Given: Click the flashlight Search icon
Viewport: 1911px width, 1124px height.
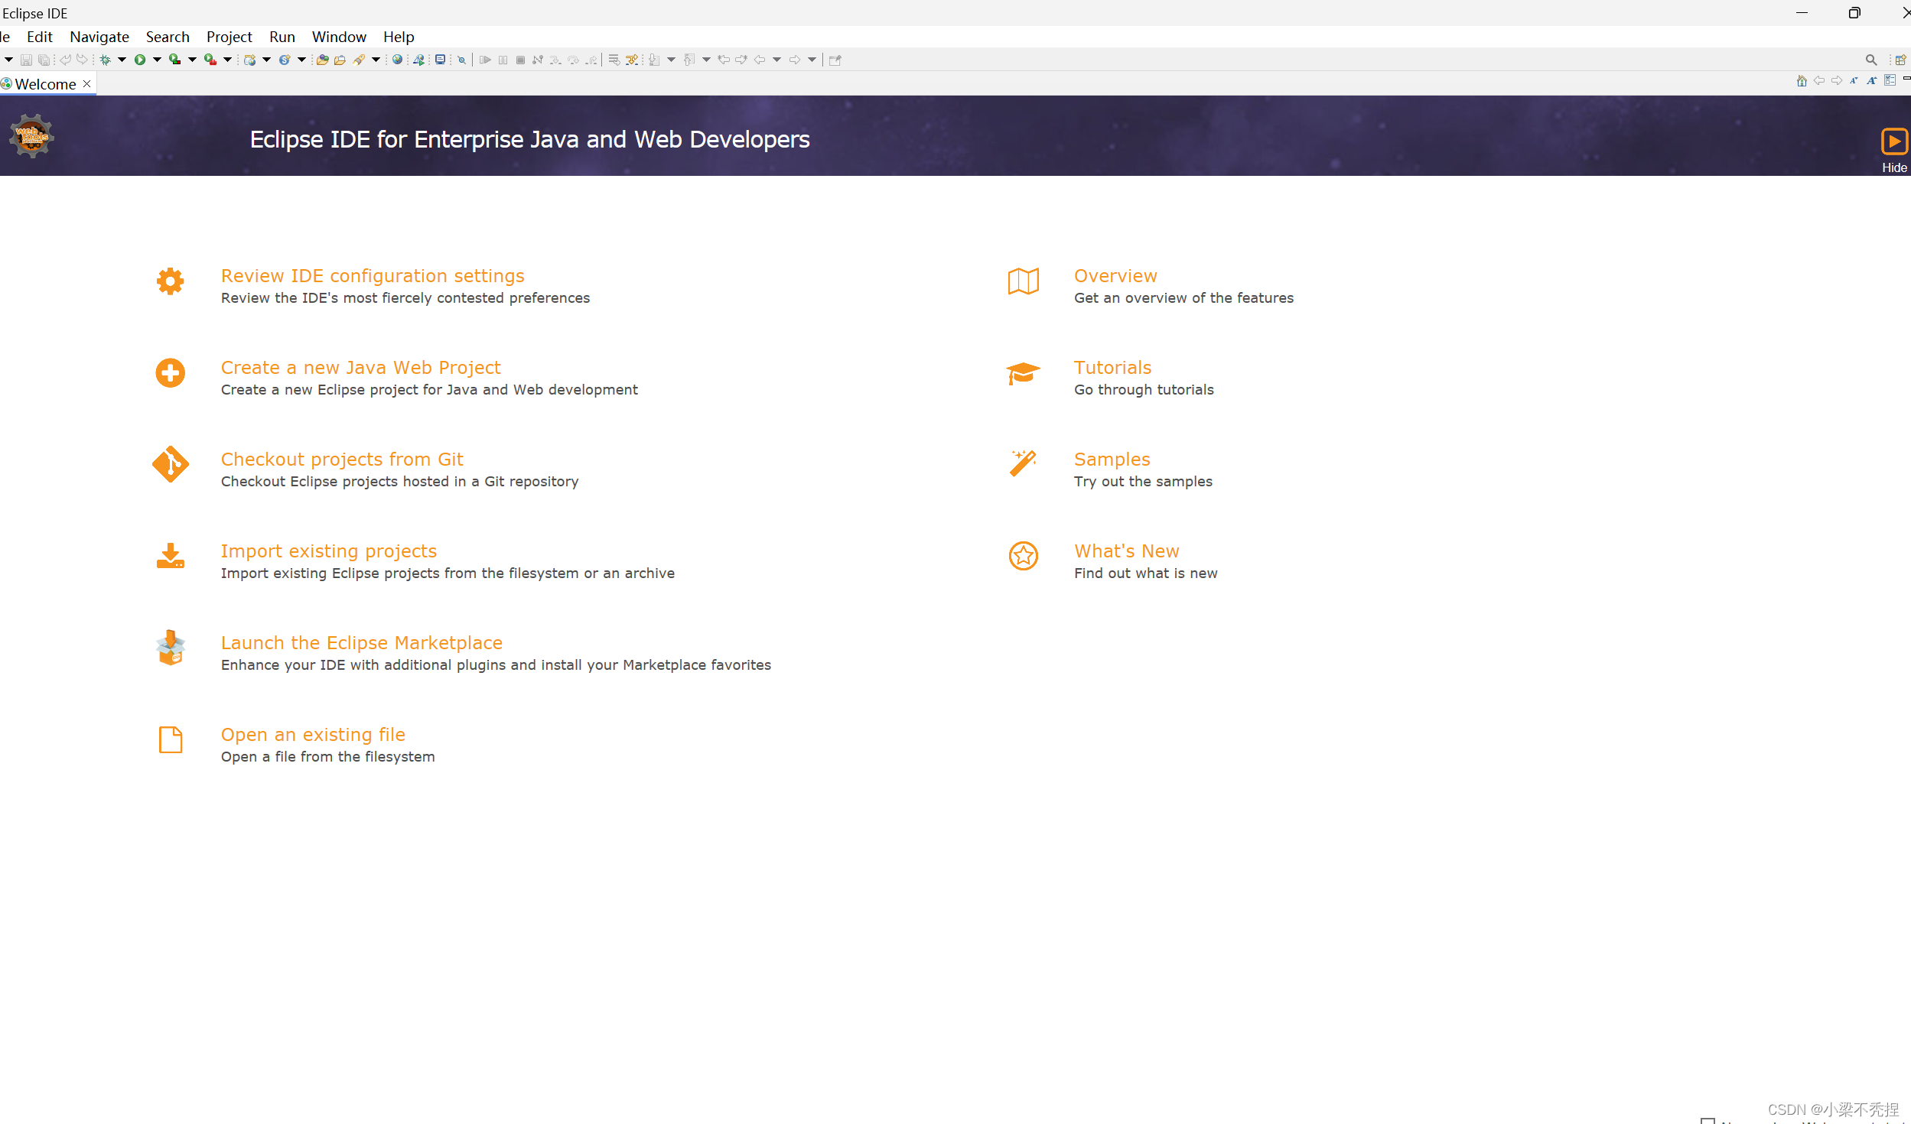Looking at the screenshot, I should (x=359, y=60).
